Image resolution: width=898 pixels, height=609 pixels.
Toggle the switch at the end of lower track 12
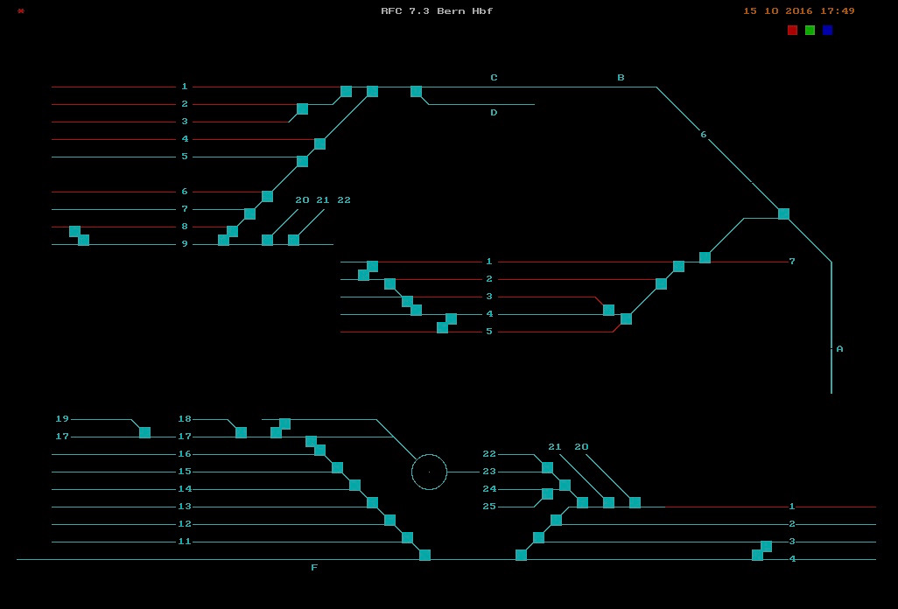pos(390,521)
